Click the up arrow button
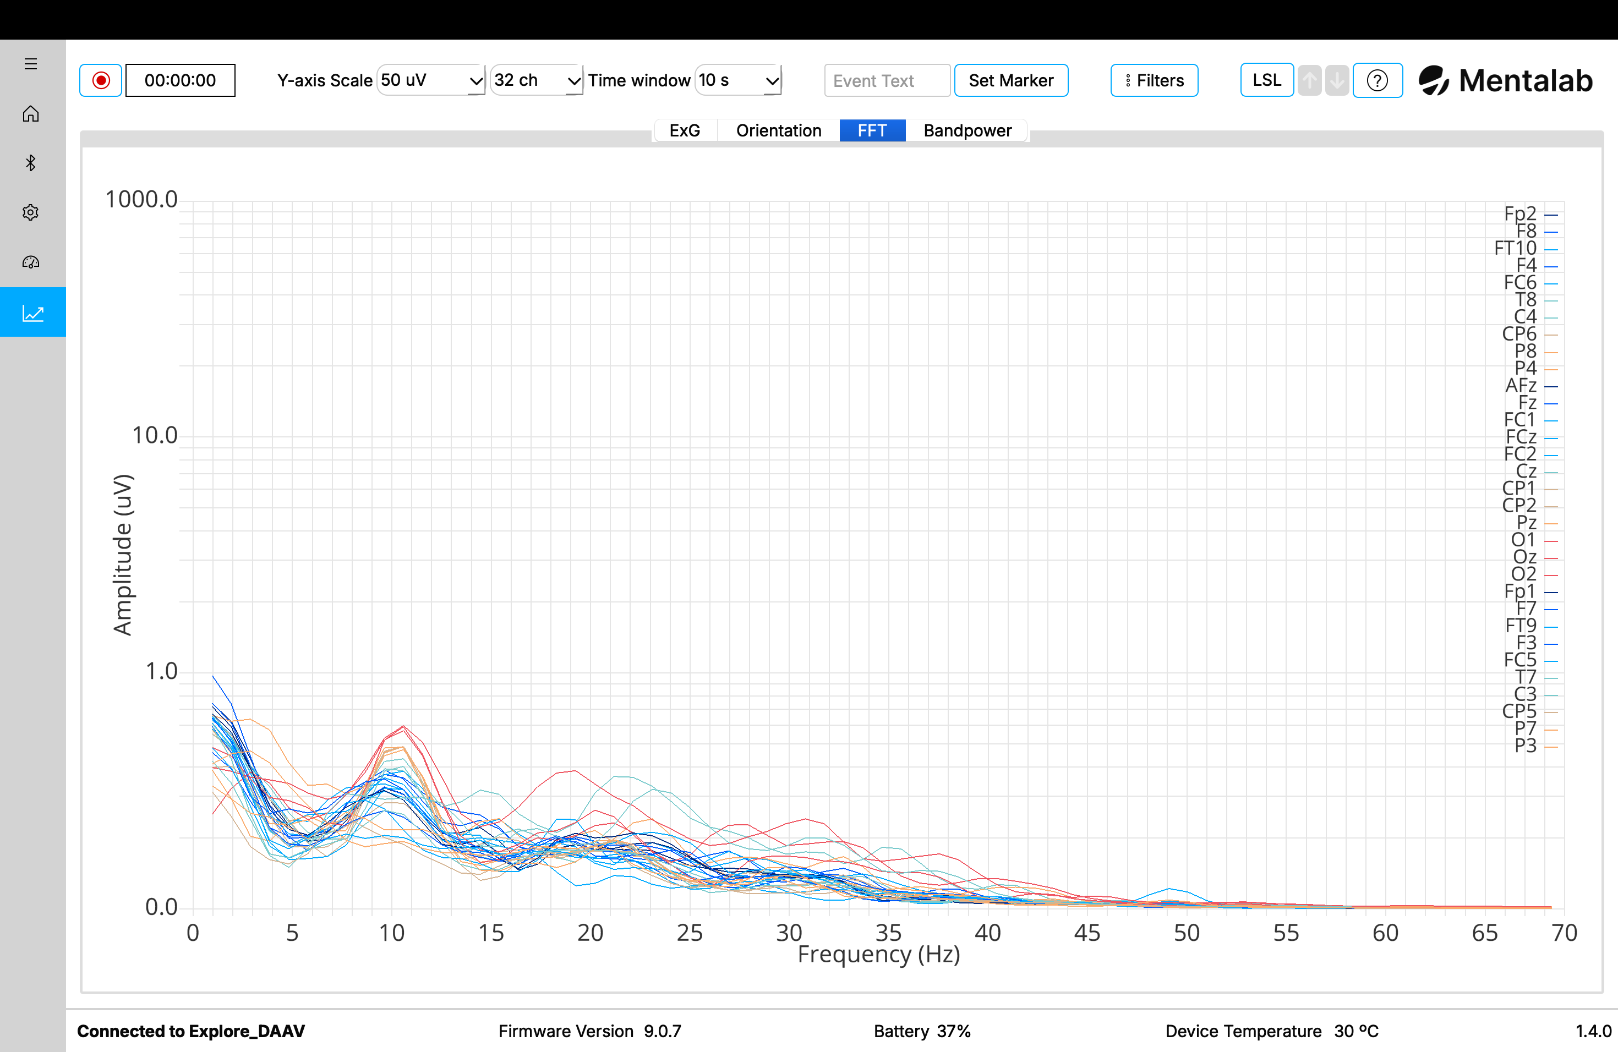Viewport: 1618px width, 1052px height. [1309, 80]
